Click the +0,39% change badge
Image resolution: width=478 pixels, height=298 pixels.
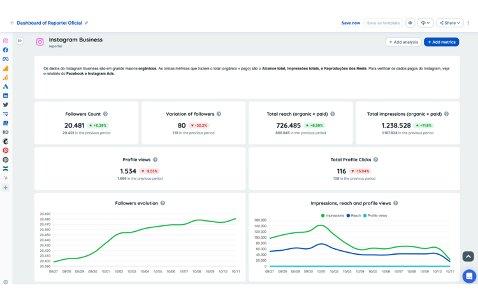[98, 125]
